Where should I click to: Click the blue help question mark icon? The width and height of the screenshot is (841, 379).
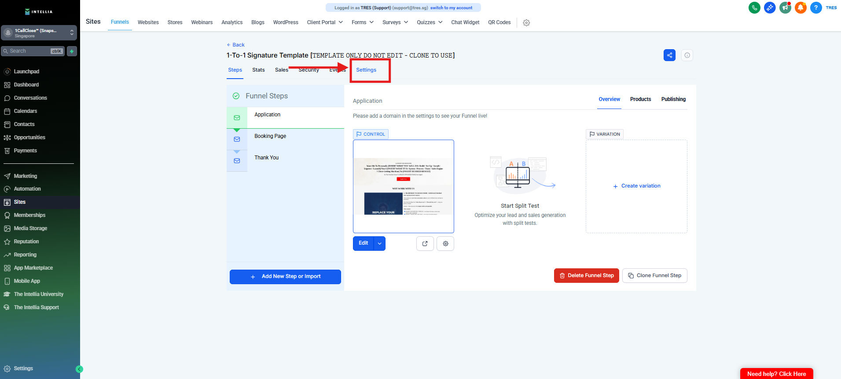pyautogui.click(x=816, y=7)
